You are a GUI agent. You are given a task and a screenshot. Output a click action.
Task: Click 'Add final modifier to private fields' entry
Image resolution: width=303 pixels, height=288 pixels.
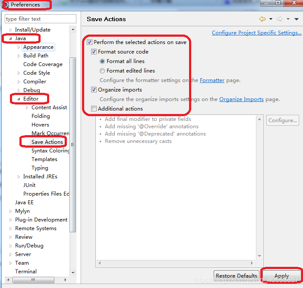pyautogui.click(x=148, y=119)
